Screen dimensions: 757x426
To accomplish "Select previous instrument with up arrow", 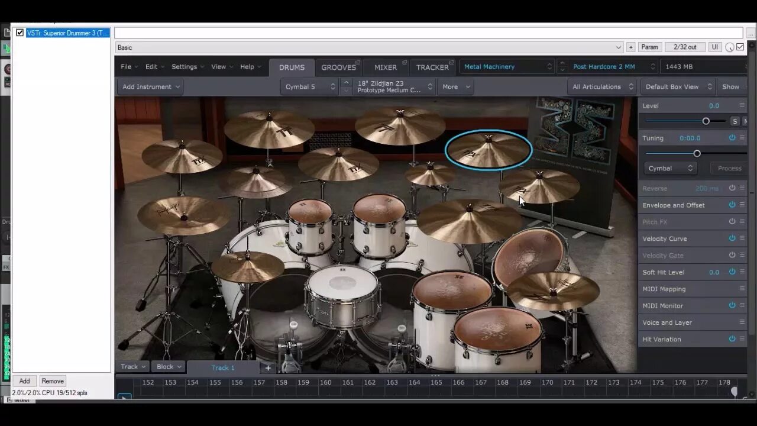I will coord(347,82).
